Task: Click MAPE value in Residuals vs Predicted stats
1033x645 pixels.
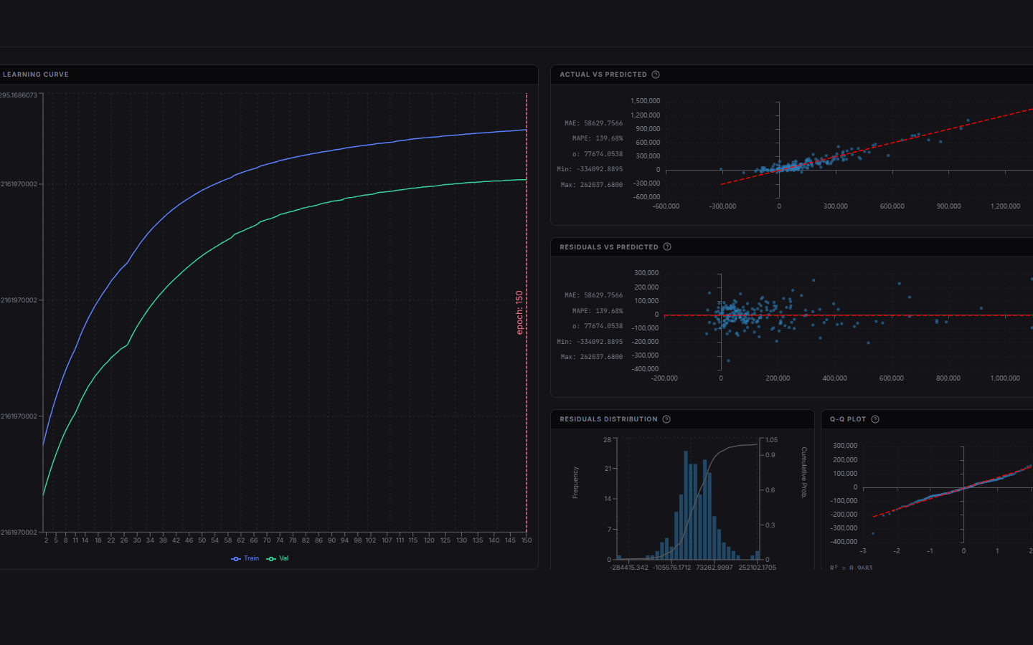Action: click(x=609, y=311)
